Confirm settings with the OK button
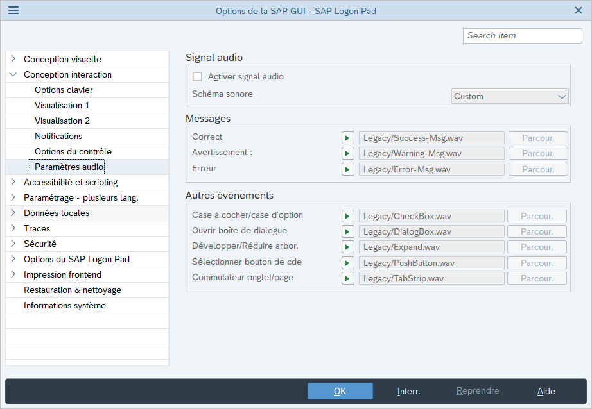This screenshot has width=592, height=409. 340,391
